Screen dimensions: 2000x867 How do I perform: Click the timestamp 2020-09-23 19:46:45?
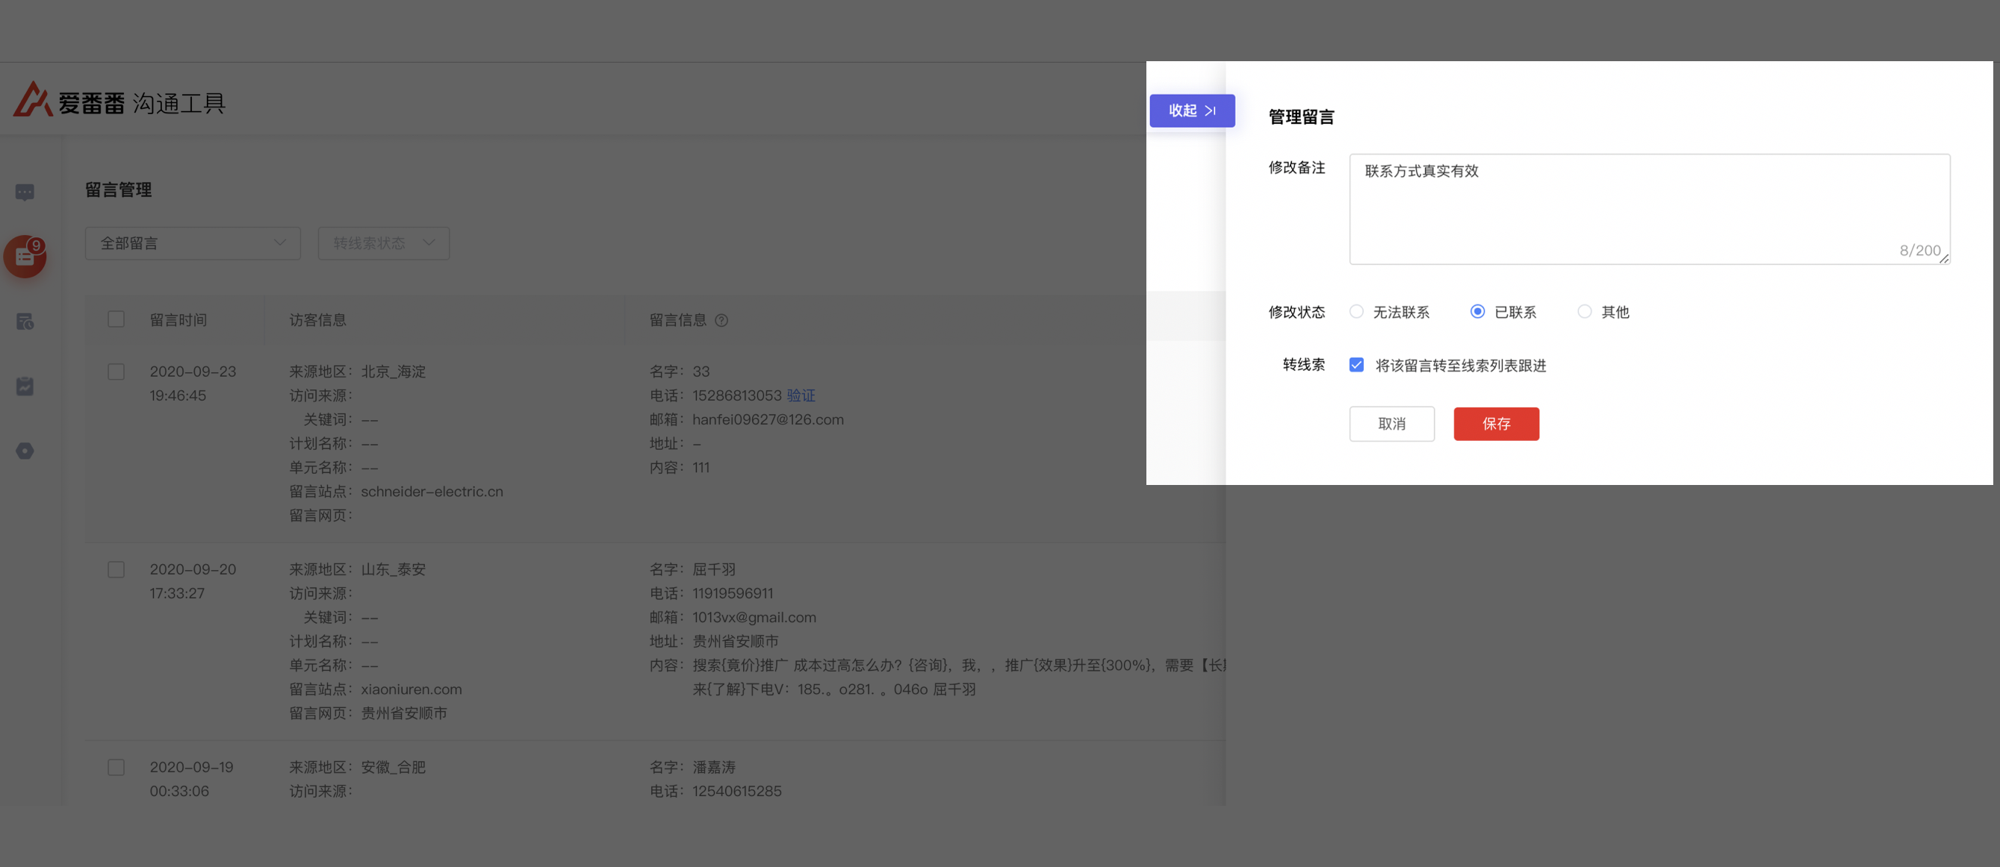[x=193, y=383]
